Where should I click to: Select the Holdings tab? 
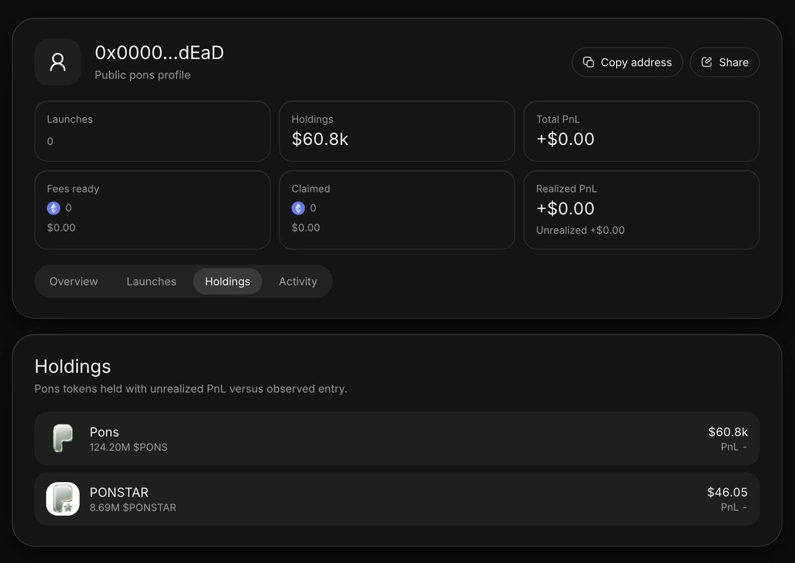click(227, 281)
